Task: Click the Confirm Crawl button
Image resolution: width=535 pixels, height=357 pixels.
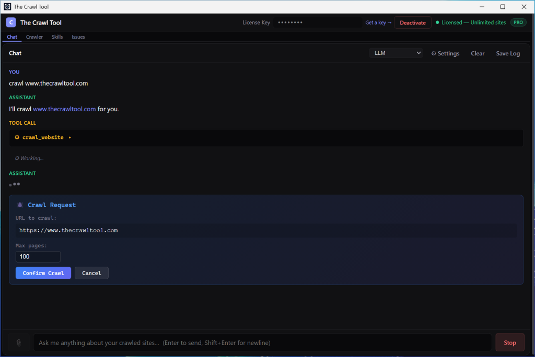Action: click(43, 273)
